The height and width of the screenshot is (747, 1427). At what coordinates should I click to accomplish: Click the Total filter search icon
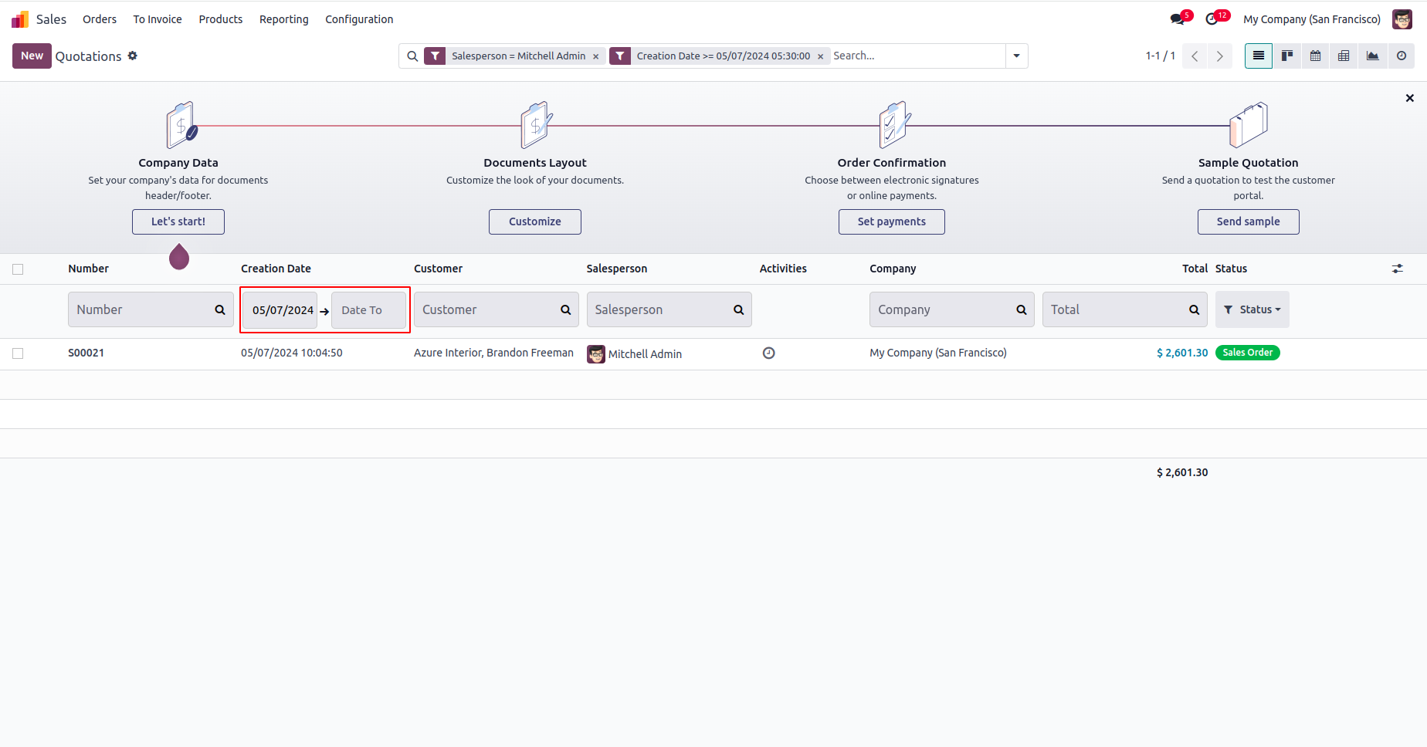pyautogui.click(x=1195, y=309)
